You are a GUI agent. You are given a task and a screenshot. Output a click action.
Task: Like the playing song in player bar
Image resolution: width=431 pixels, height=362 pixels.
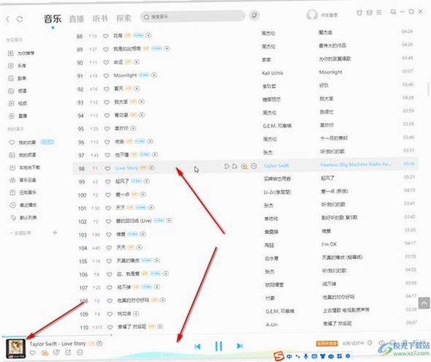click(33, 352)
